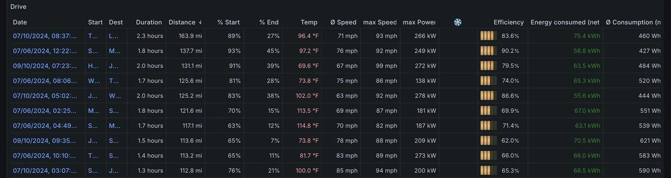671x178 pixels.
Task: Open destination link W... on 07/10 05:02 drive
Action: (x=115, y=96)
